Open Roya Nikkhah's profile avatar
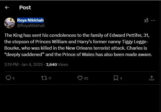Screen dimensions: 161x112 tap(9, 23)
